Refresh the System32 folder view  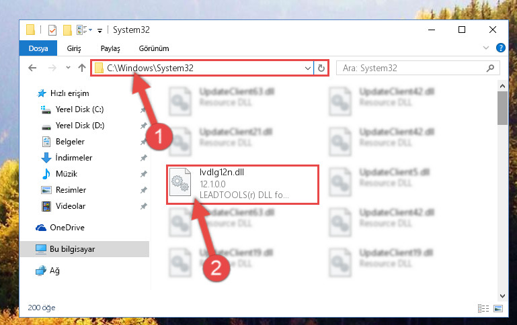pos(321,68)
